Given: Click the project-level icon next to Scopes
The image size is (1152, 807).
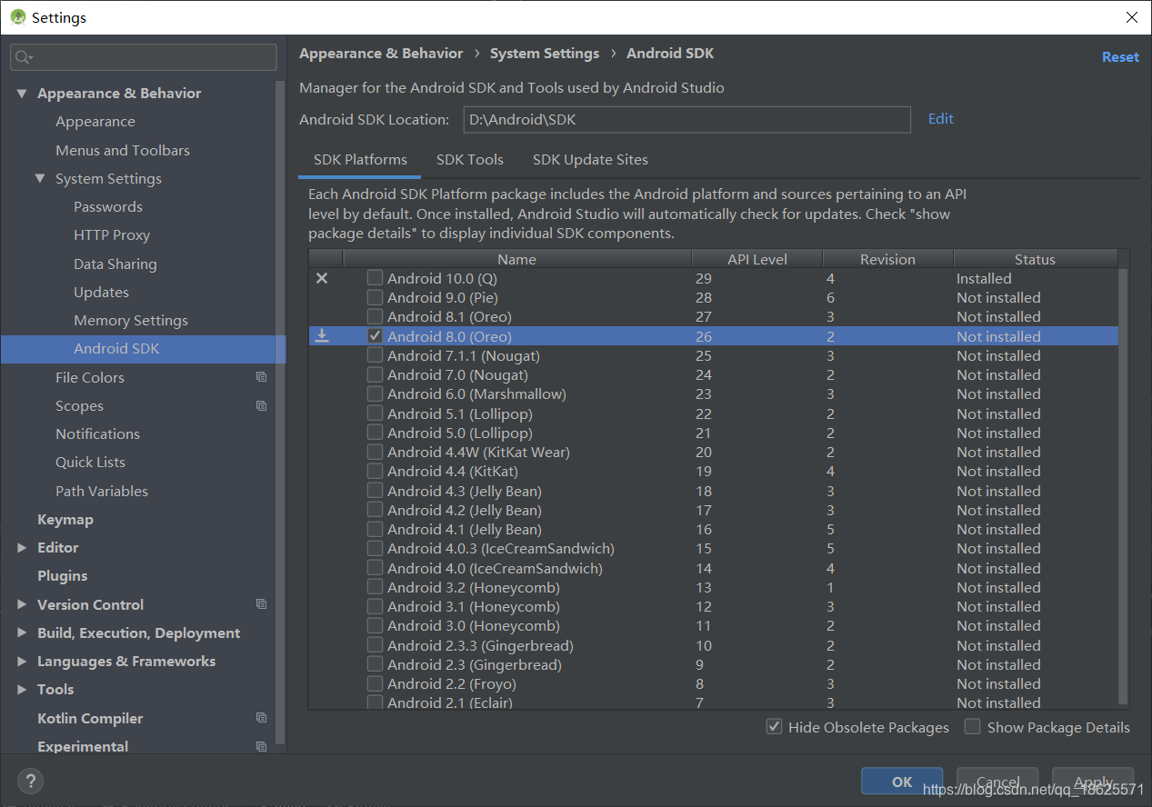Looking at the screenshot, I should point(262,405).
